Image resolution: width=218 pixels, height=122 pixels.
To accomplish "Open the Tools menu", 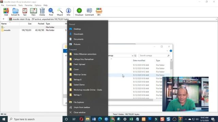I will (20, 5).
